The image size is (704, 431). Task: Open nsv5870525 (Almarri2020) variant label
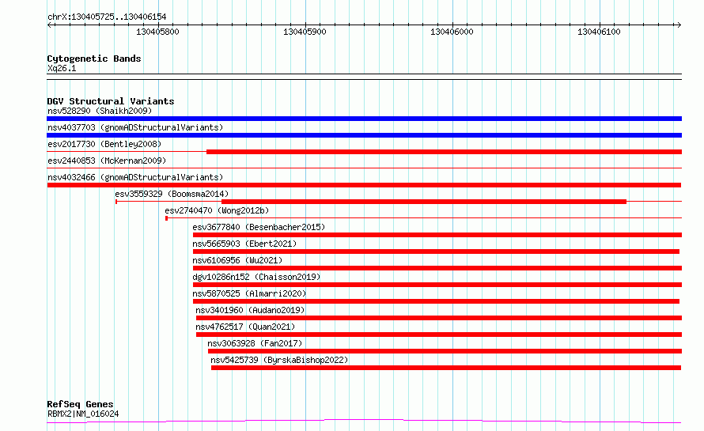pos(249,293)
